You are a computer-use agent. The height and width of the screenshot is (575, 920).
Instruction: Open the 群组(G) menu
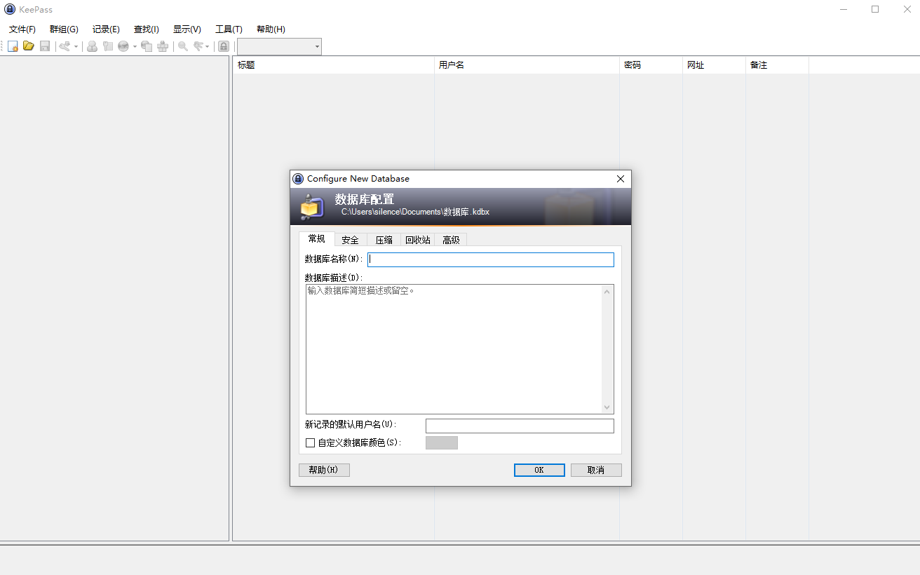click(x=64, y=29)
